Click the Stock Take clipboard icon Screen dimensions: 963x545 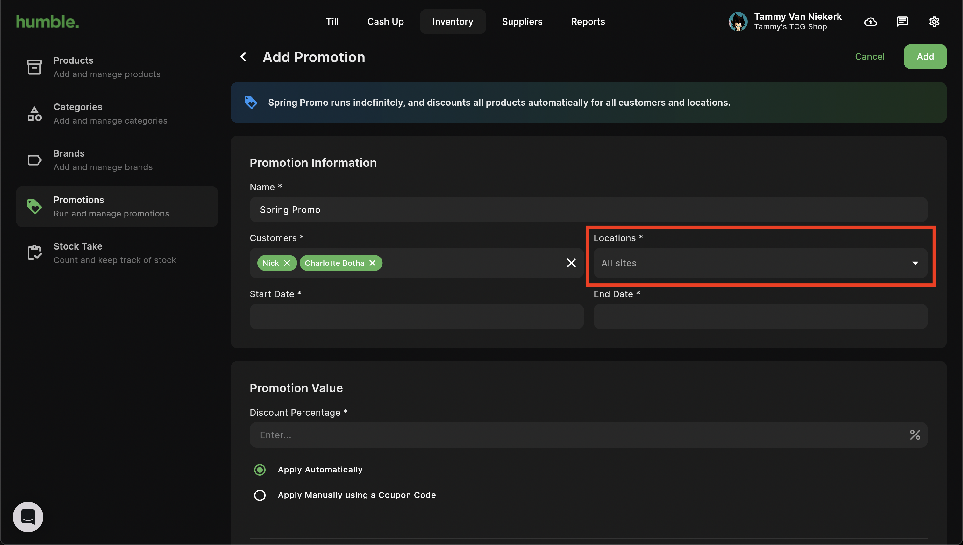[34, 253]
